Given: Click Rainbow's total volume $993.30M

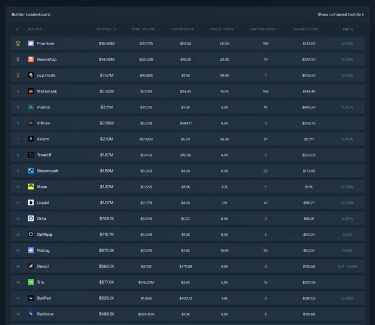Looking at the screenshot, I should click(146, 314).
